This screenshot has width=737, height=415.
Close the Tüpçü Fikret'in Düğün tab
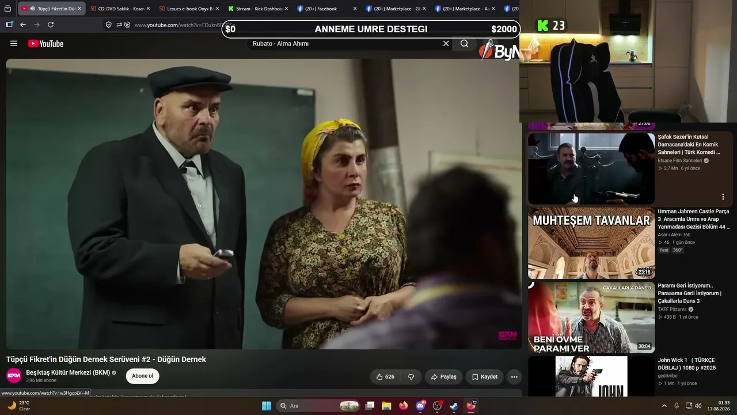[x=79, y=9]
